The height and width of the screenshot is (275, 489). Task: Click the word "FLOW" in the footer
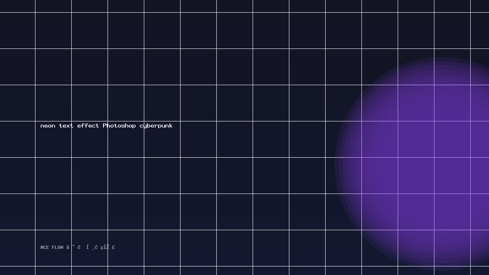pos(57,247)
